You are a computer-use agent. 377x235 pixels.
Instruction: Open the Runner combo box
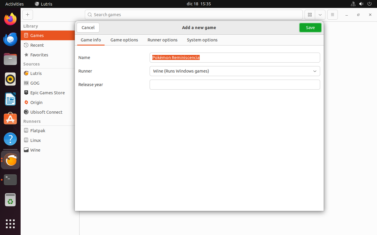click(235, 71)
